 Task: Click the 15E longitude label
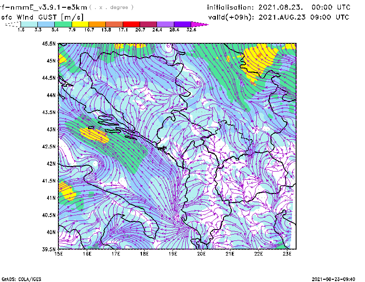(x=58, y=254)
